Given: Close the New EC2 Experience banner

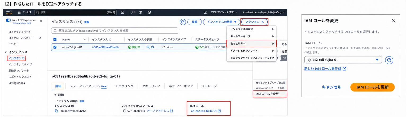Looking at the screenshot, I should pyautogui.click(x=41, y=21).
